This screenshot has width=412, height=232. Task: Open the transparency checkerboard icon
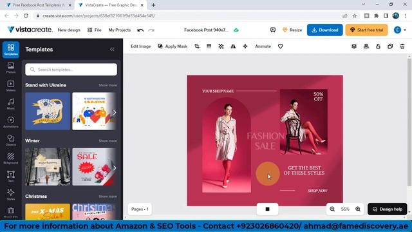(x=221, y=46)
